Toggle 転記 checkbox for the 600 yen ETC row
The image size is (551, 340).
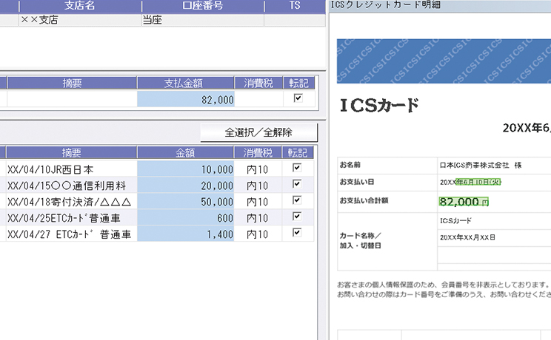pos(298,217)
